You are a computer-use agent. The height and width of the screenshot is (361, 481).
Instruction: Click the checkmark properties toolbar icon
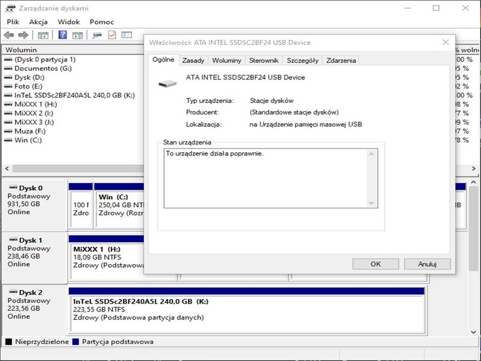[112, 35]
